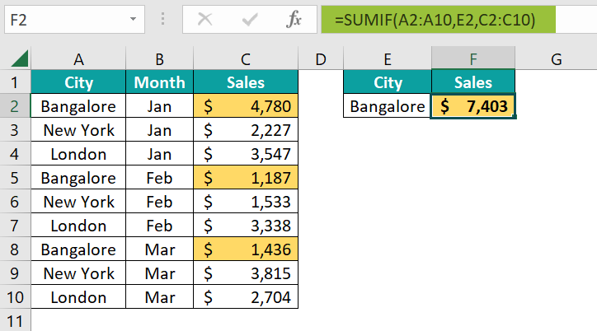
Task: Select row 7 header
Action: [15, 226]
